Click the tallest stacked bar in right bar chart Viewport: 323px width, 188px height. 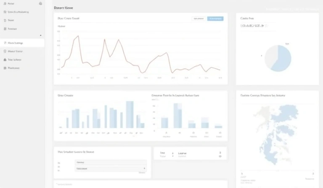(178, 115)
